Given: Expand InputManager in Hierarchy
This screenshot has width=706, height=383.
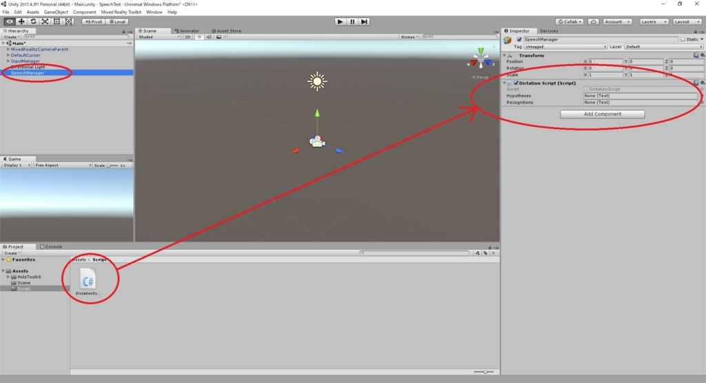Looking at the screenshot, I should point(8,61).
